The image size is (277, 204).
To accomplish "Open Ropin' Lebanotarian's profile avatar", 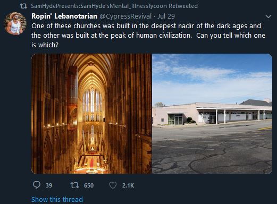I will click(x=15, y=23).
